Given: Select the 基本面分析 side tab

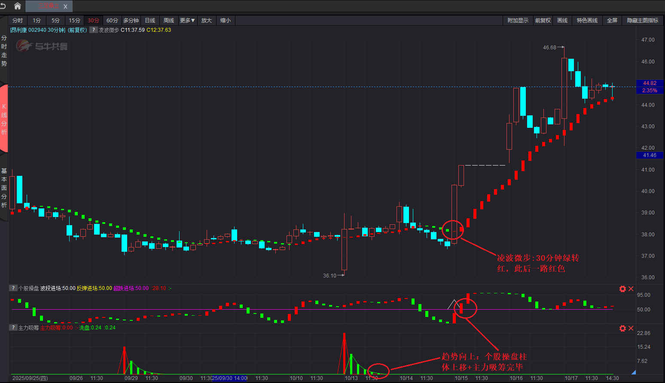Looking at the screenshot, I should (4, 188).
